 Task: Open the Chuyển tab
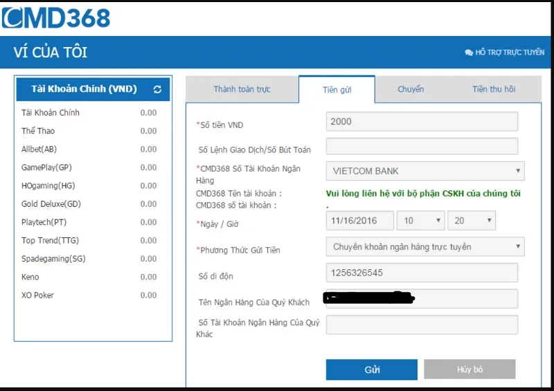(411, 89)
